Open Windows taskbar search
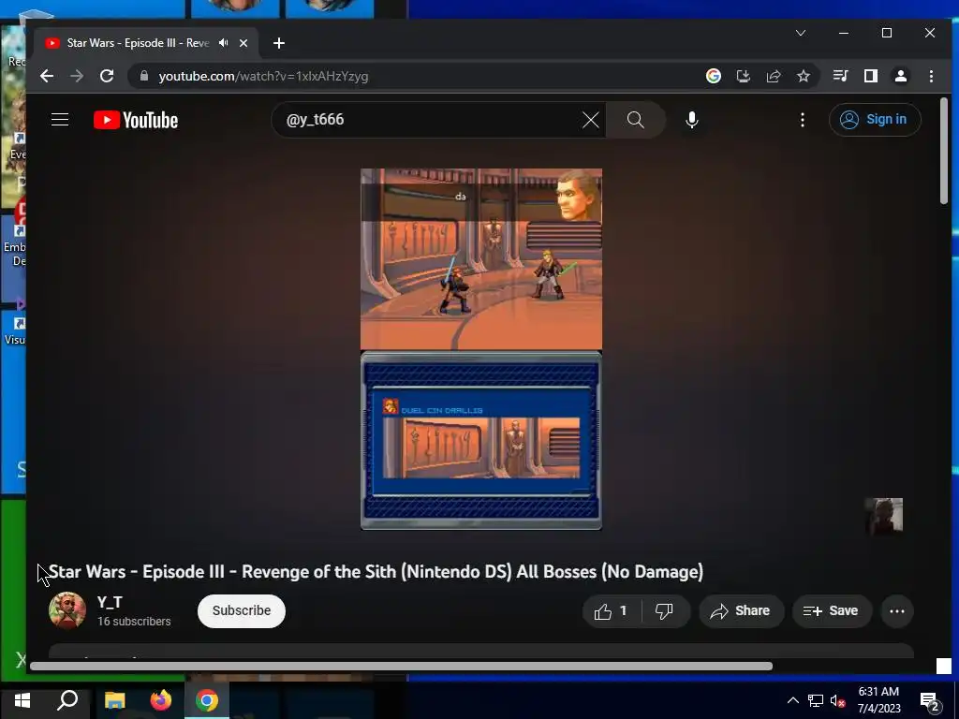Image resolution: width=959 pixels, height=719 pixels. [x=67, y=700]
